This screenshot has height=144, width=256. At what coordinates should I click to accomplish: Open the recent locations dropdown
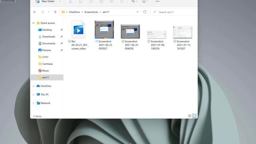coord(49,12)
